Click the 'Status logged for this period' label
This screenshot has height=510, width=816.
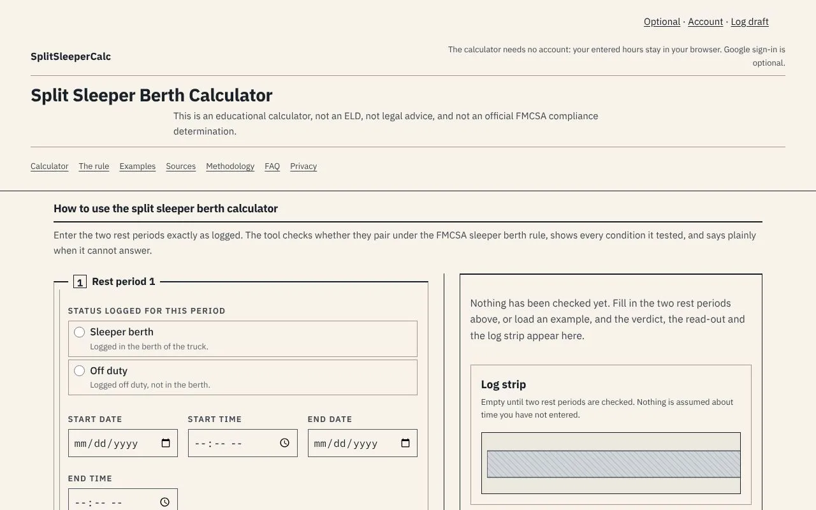pos(147,311)
